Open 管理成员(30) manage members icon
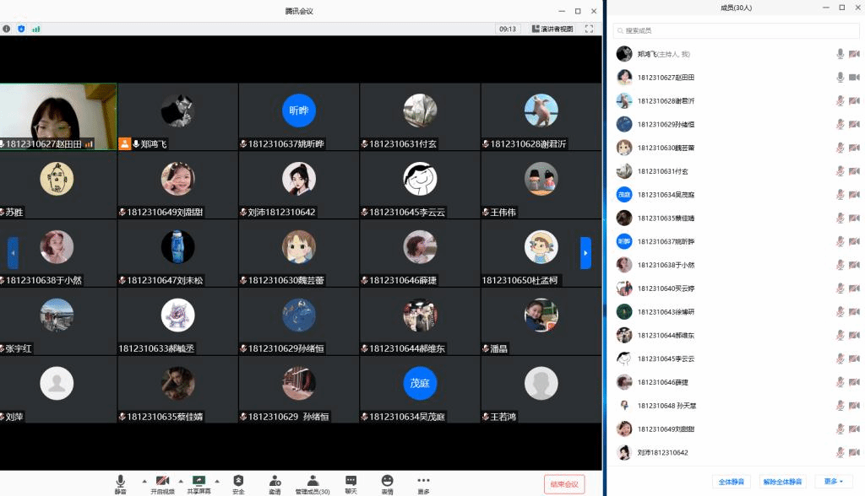Image resolution: width=865 pixels, height=496 pixels. (312, 483)
